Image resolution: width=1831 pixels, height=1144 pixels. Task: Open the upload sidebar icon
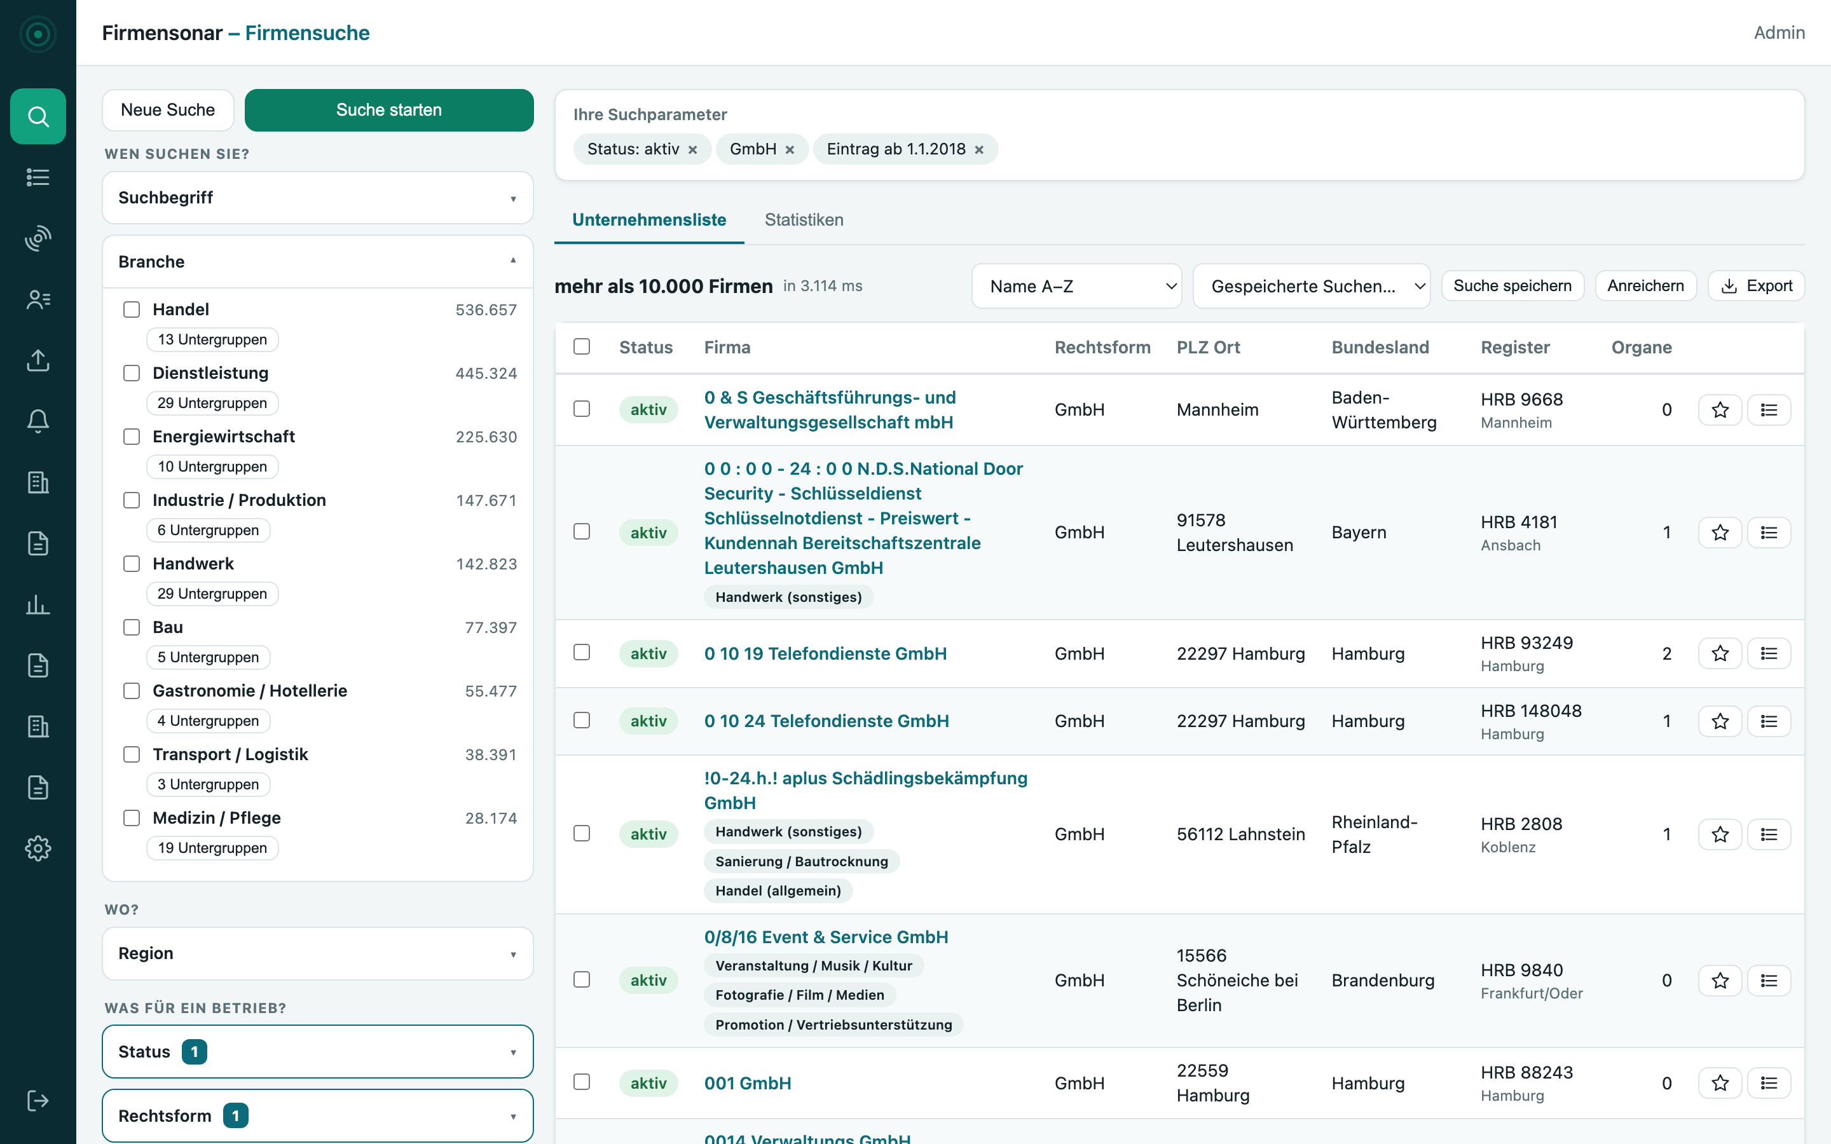coord(38,361)
